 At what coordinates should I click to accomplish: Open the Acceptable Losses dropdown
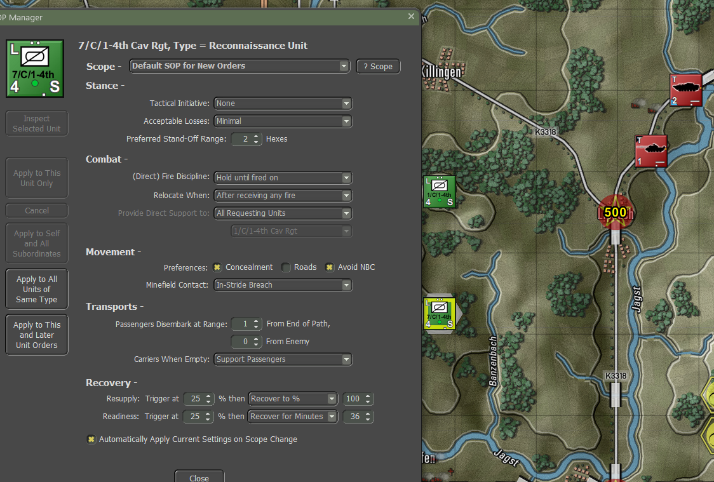pyautogui.click(x=283, y=121)
